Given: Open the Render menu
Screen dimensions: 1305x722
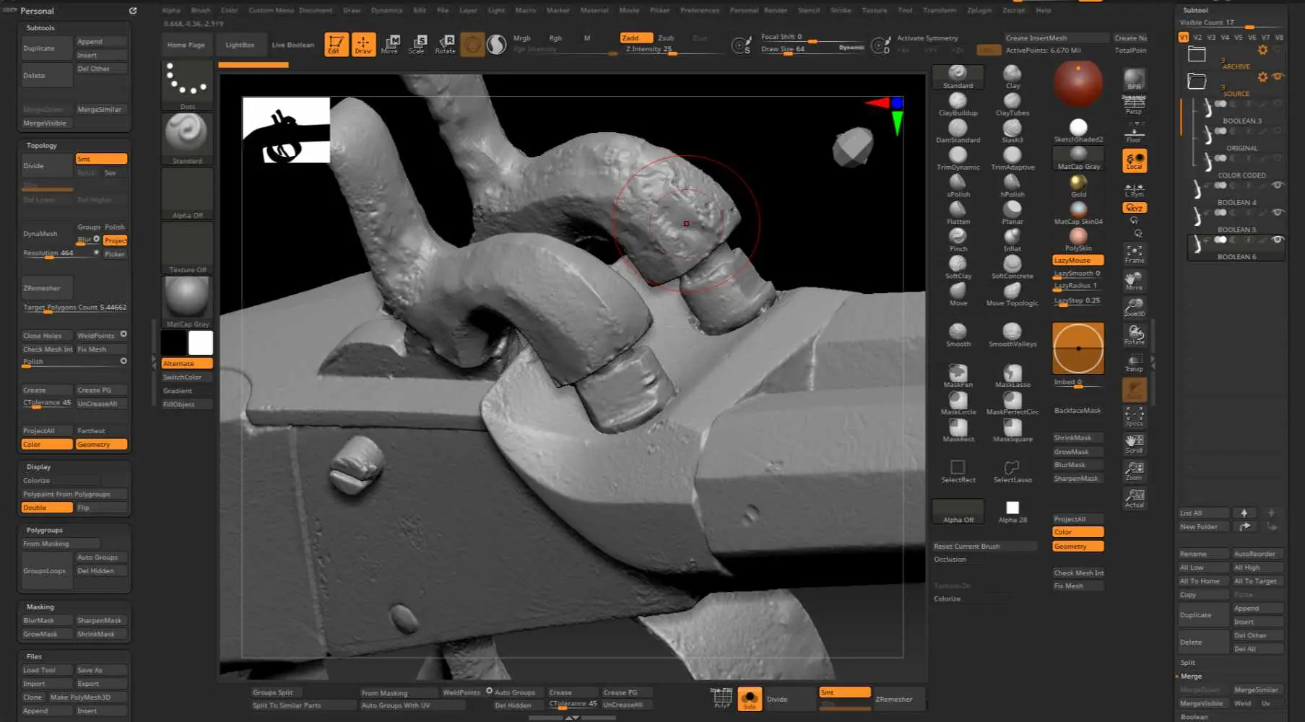Looking at the screenshot, I should click(776, 10).
